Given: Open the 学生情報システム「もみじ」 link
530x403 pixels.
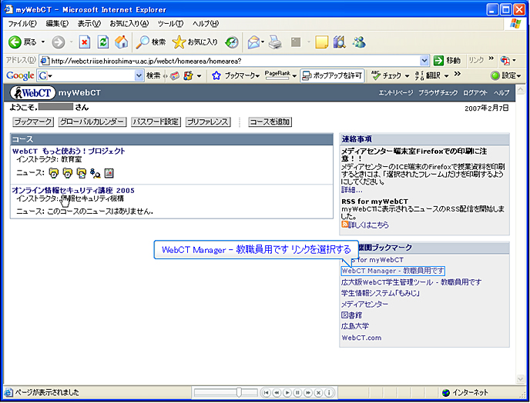Looking at the screenshot, I should (381, 293).
